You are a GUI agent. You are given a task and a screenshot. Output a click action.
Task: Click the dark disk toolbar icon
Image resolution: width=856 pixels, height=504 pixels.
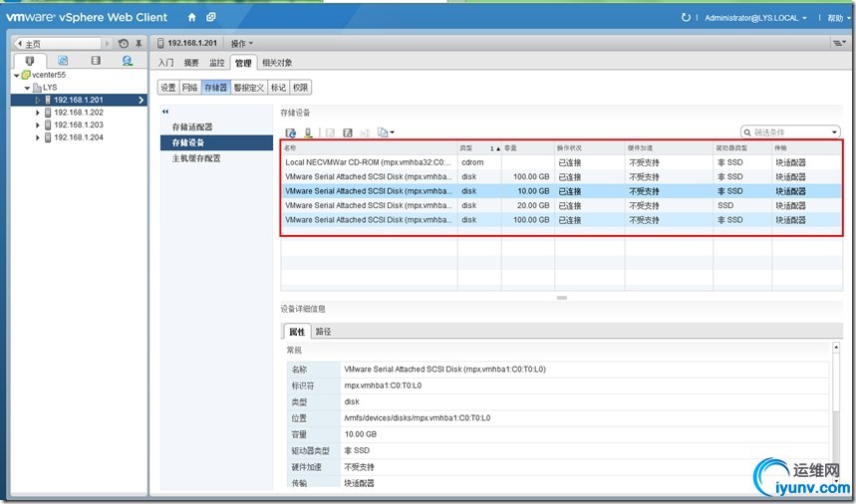click(348, 132)
